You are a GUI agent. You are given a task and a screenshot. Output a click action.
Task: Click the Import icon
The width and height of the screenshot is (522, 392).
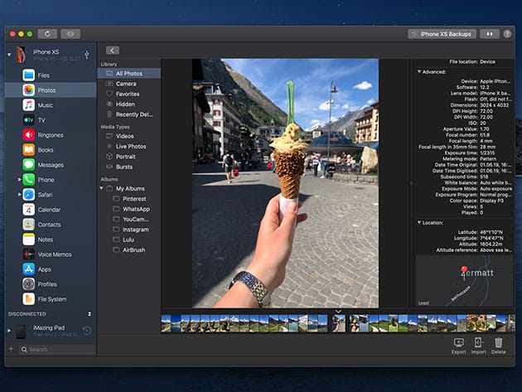pos(479,342)
